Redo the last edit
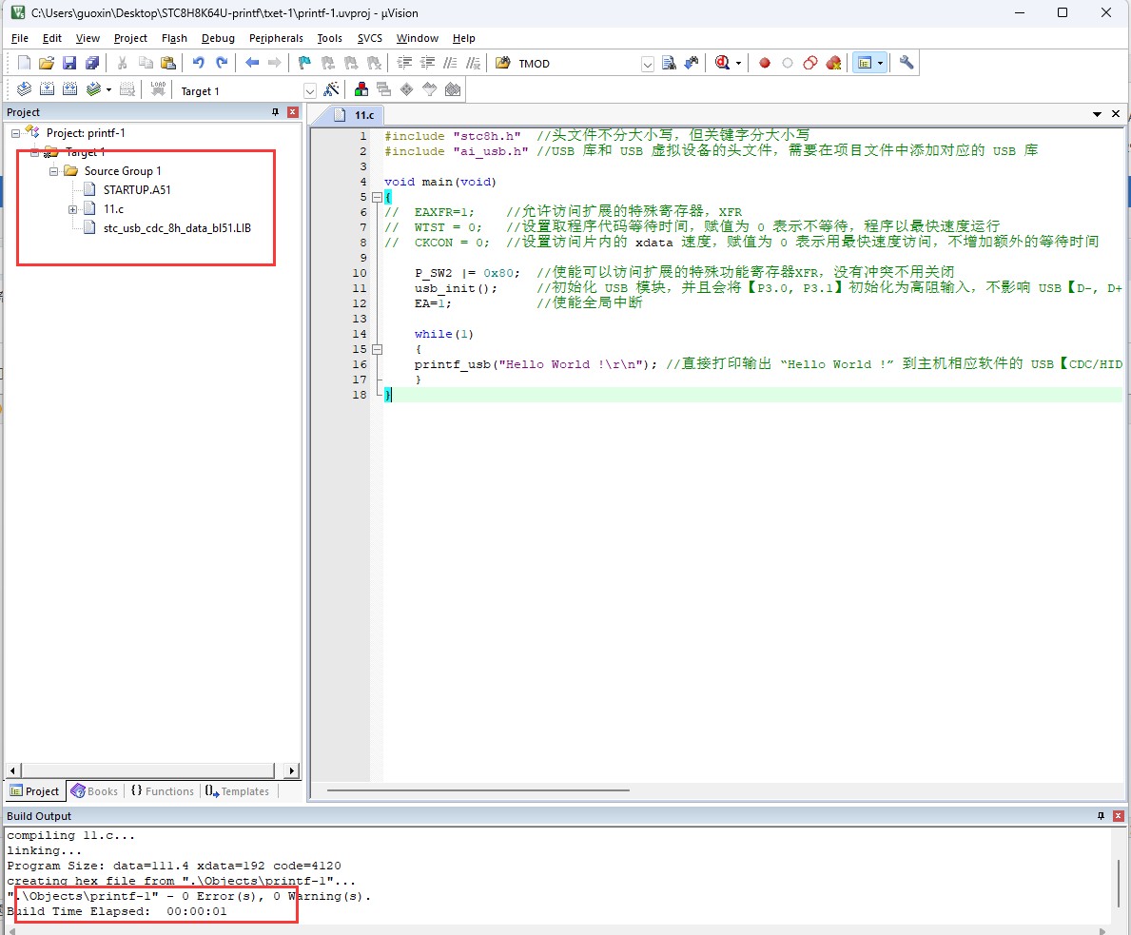Image resolution: width=1131 pixels, height=935 pixels. 222,63
